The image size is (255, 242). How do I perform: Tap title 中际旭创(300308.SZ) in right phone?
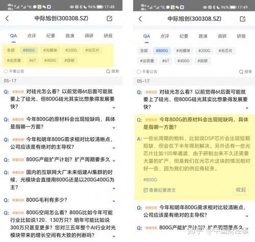194,18
